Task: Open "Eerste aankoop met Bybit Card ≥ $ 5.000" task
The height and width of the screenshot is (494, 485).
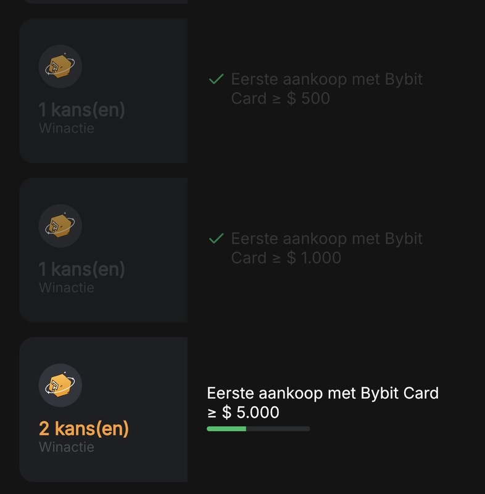Action: 322,403
